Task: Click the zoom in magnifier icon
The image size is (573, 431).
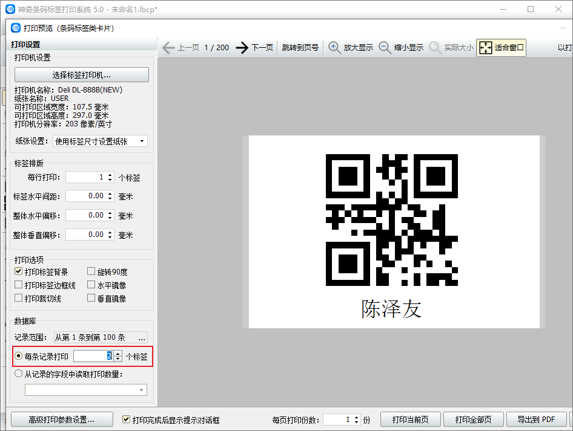Action: [x=334, y=47]
